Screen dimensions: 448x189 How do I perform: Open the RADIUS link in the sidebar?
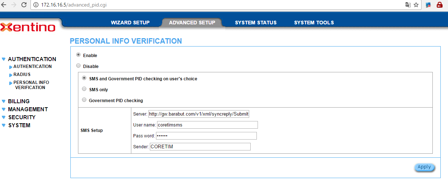point(22,75)
